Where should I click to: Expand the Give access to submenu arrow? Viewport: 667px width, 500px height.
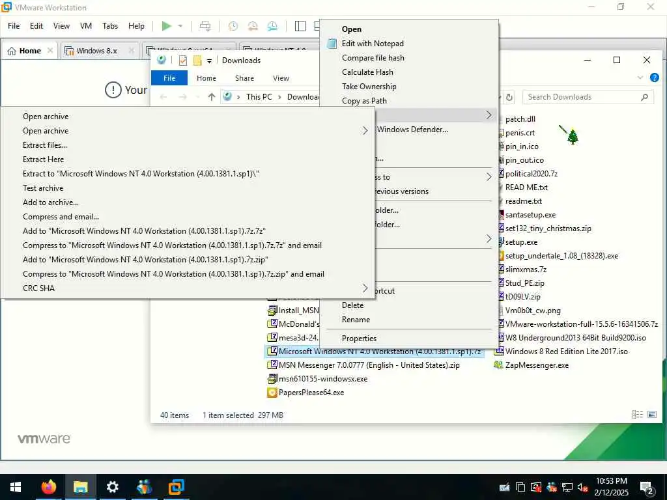point(489,177)
